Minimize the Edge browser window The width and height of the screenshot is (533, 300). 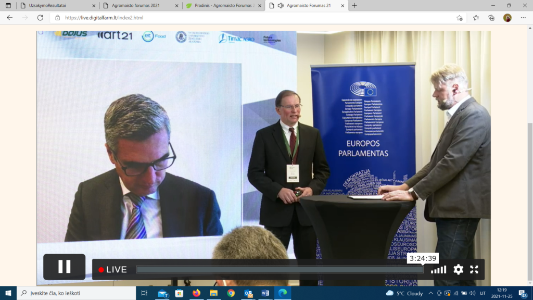[x=493, y=5]
